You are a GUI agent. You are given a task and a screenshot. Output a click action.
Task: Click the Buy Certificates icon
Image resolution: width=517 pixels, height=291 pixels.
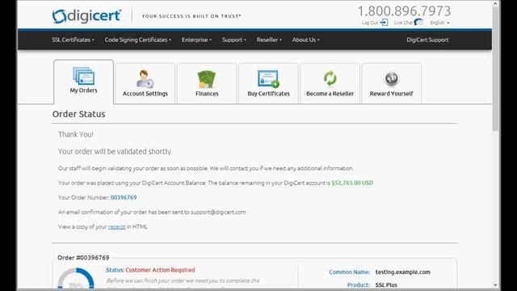268,79
